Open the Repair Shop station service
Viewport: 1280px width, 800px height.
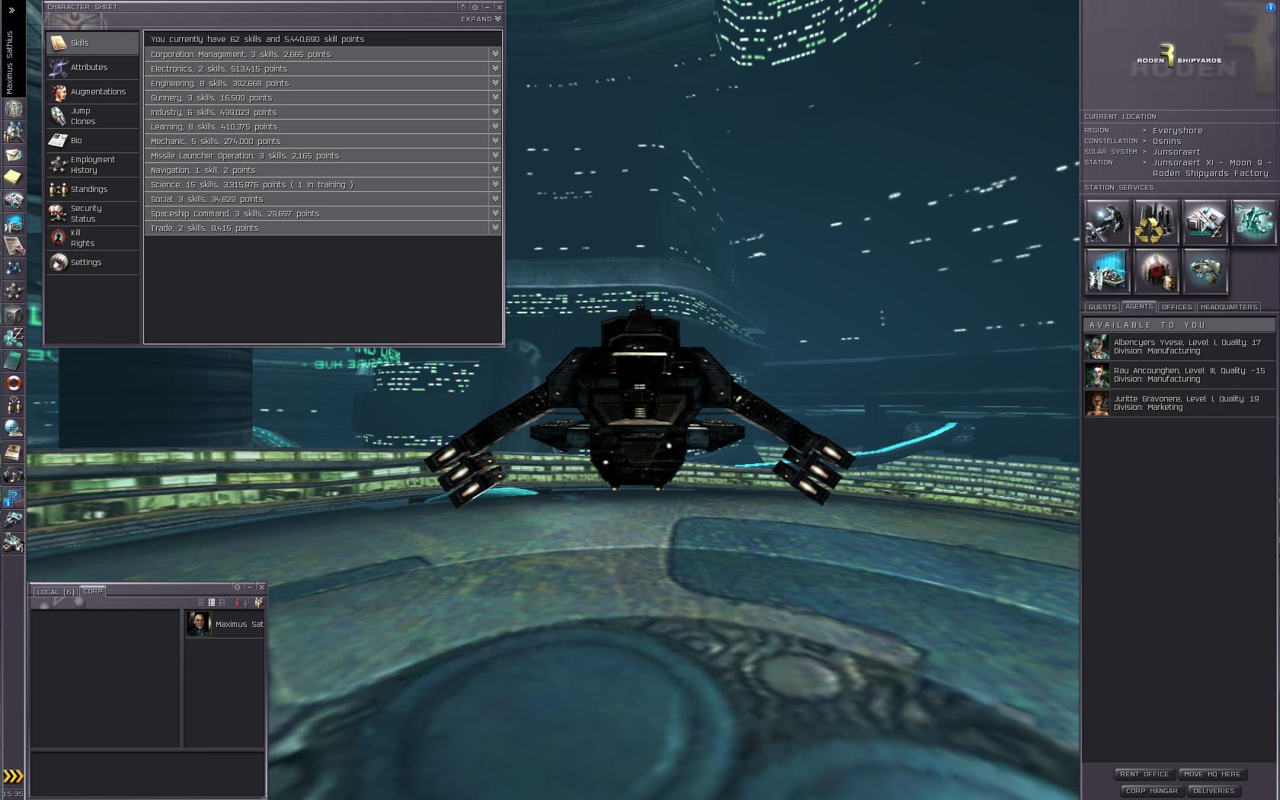coord(1107,222)
